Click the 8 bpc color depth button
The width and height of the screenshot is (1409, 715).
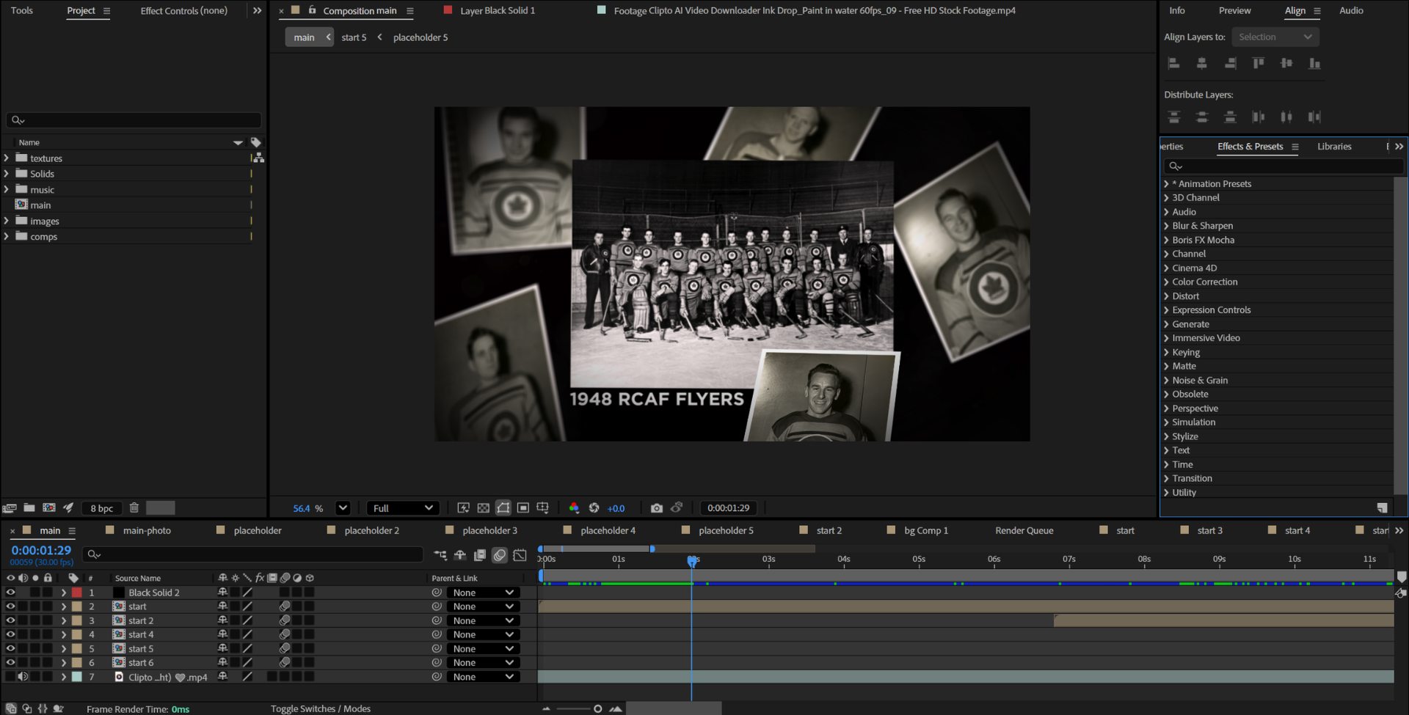coord(101,507)
